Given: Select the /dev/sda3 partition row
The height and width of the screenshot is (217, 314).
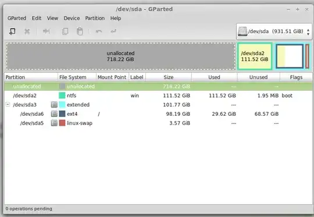Looking at the screenshot, I should (x=158, y=105).
